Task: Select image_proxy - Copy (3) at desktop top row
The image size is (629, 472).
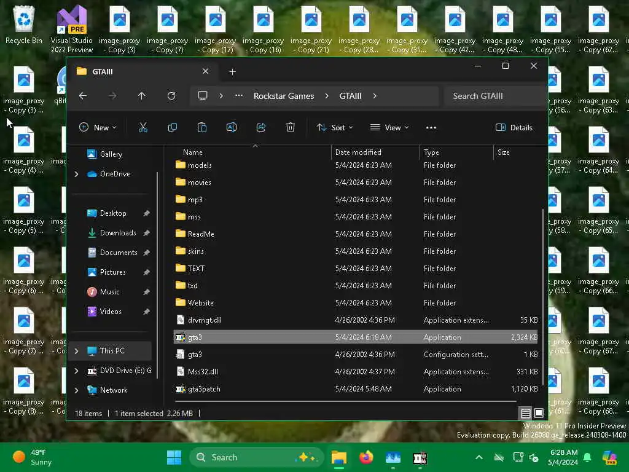Action: tap(120, 29)
